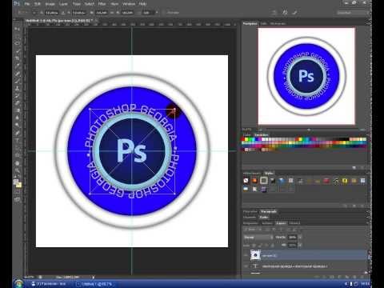This screenshot has height=288, width=384.
Task: Switch to warp mode in options bar
Action: [274, 12]
